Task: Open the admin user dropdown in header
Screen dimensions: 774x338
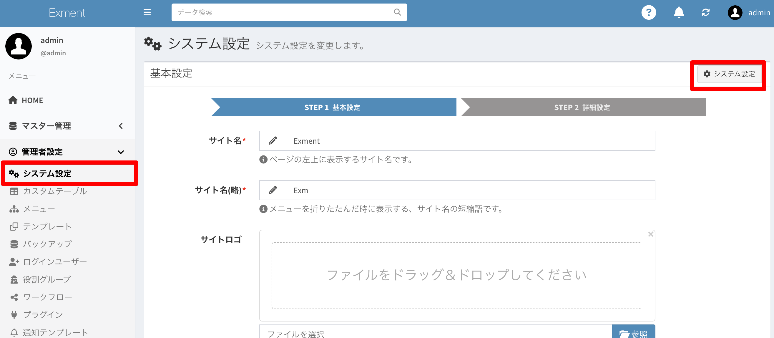Action: coord(759,13)
